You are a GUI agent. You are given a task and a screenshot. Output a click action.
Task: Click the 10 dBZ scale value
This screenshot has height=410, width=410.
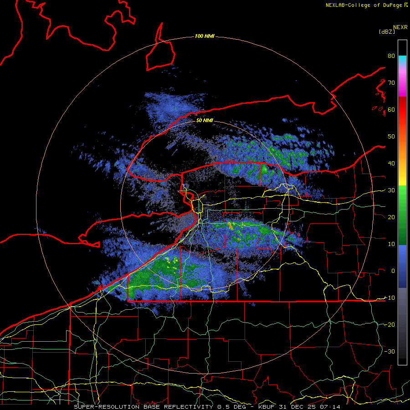click(x=391, y=244)
